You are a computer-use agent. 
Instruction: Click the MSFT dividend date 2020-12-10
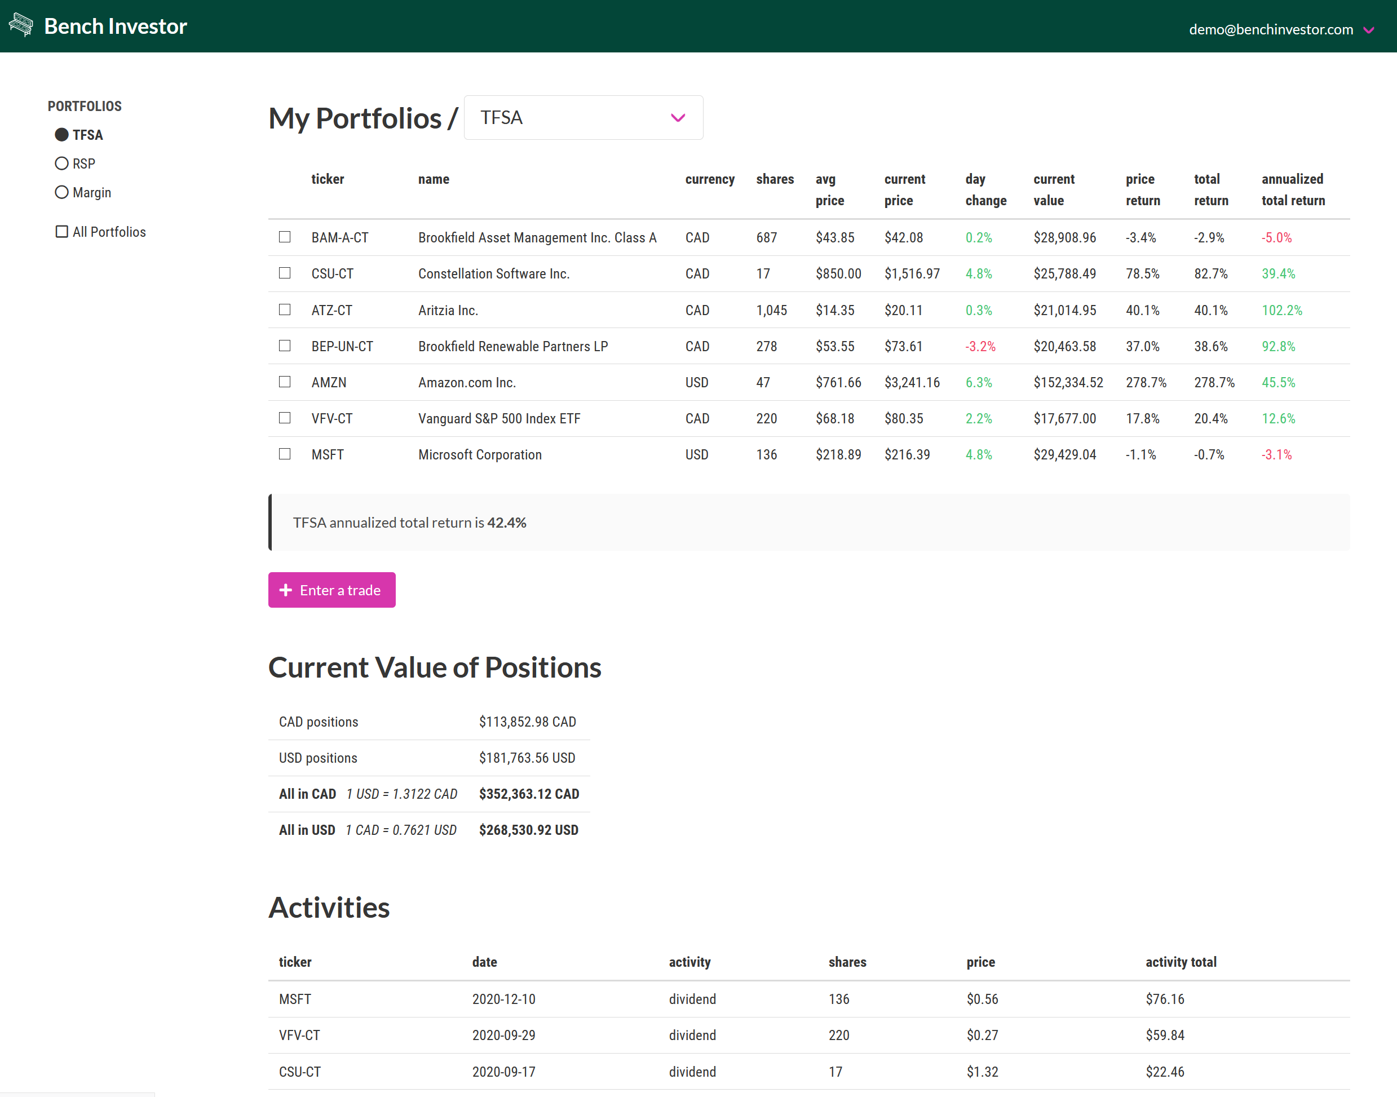click(503, 999)
